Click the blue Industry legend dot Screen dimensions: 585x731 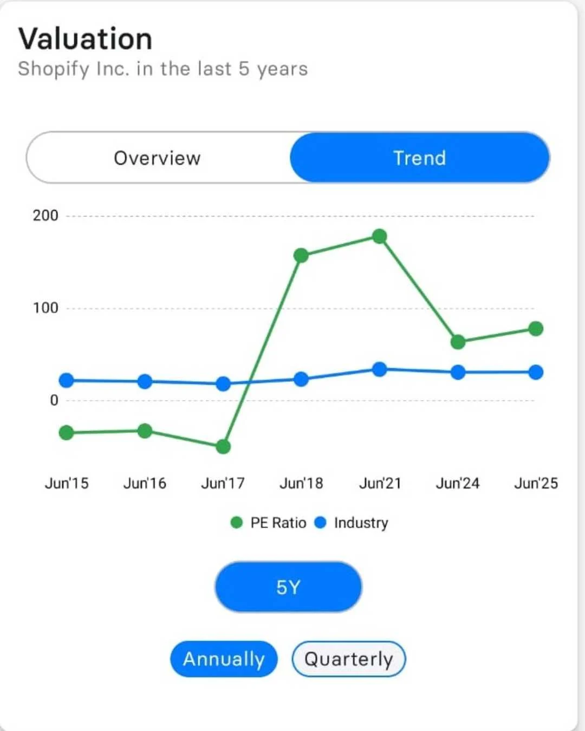(x=321, y=523)
